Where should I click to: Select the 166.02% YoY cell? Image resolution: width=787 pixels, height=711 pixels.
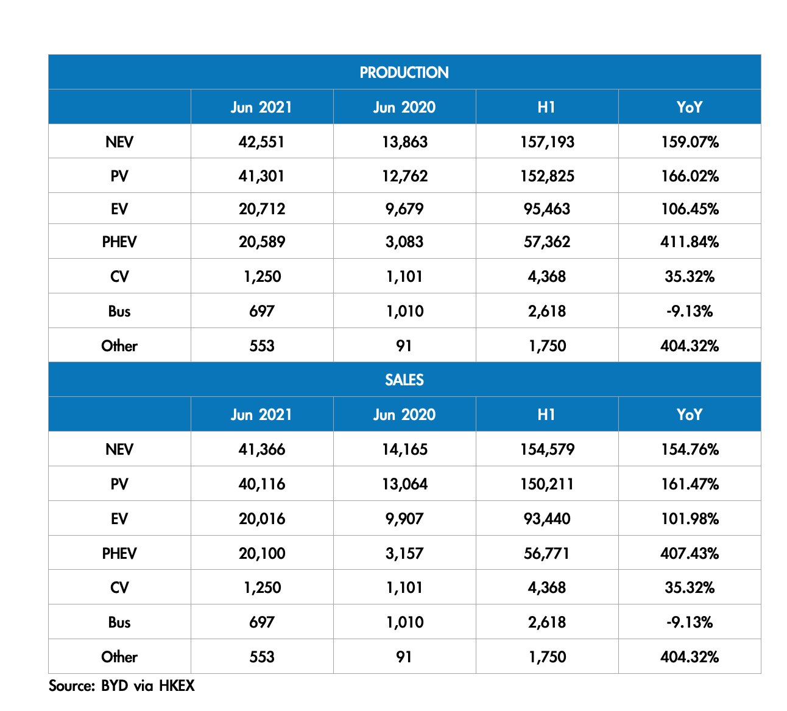[x=689, y=176]
